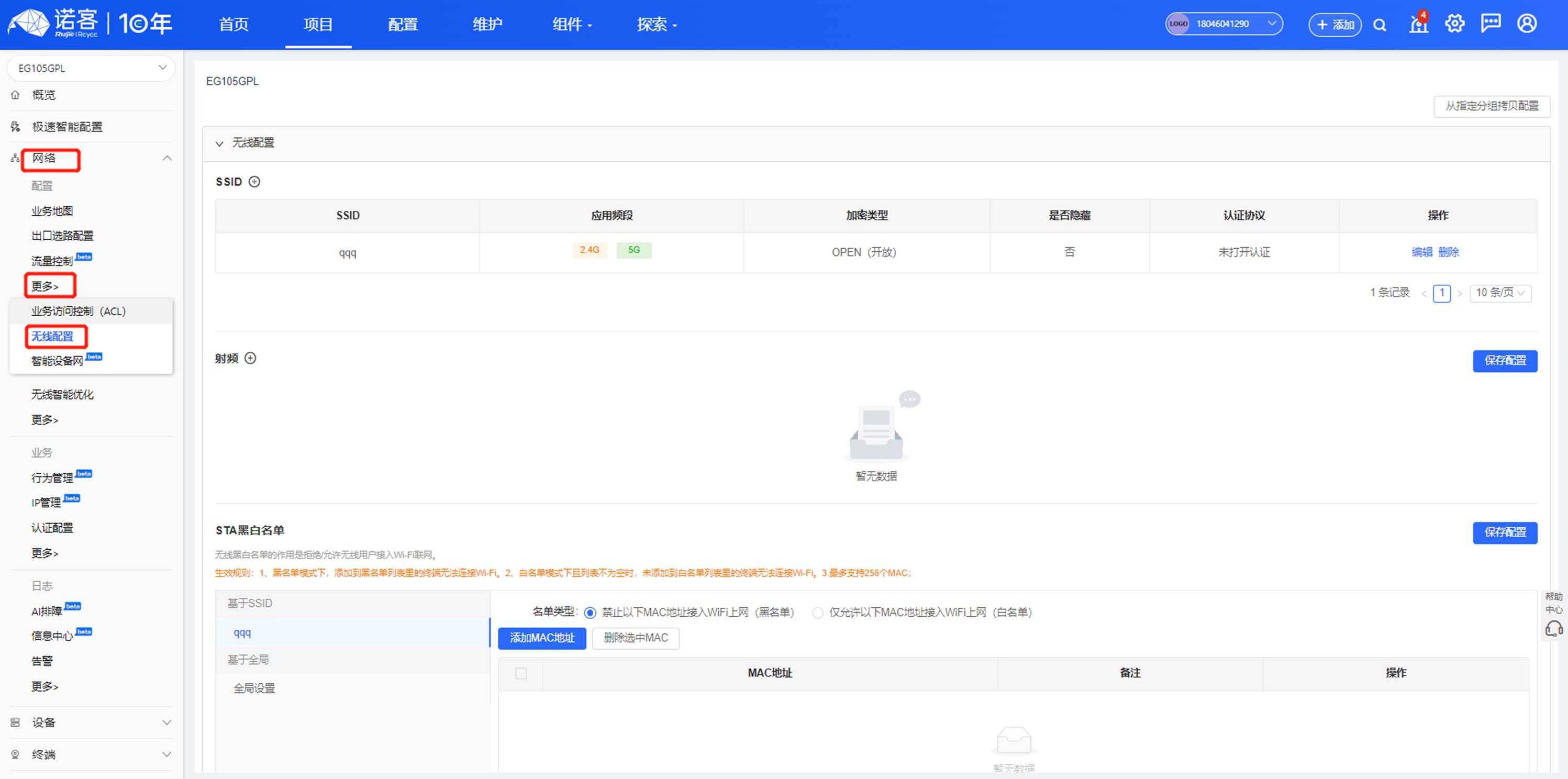Screen dimensions: 1568x779
Task: Check the select-all MAC address checkbox
Action: pyautogui.click(x=520, y=673)
